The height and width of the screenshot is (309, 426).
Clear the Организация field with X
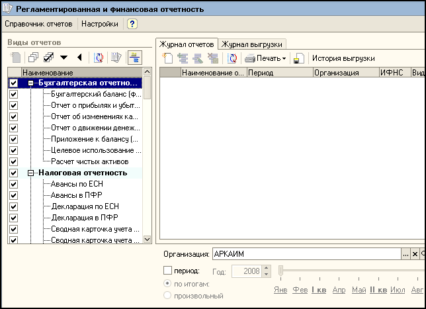click(415, 254)
